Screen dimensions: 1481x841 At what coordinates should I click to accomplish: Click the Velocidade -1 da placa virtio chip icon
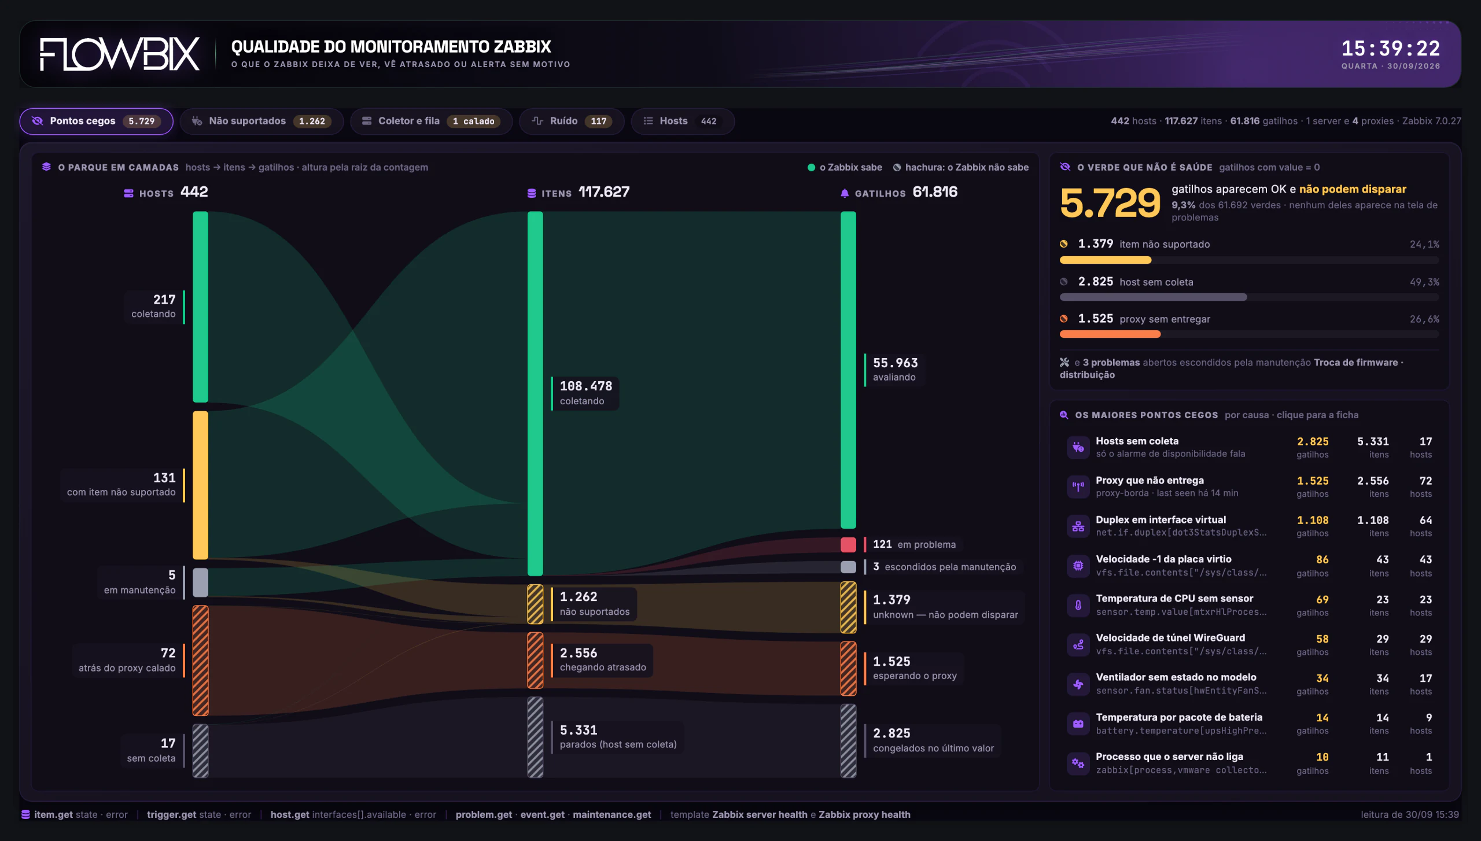1078,566
